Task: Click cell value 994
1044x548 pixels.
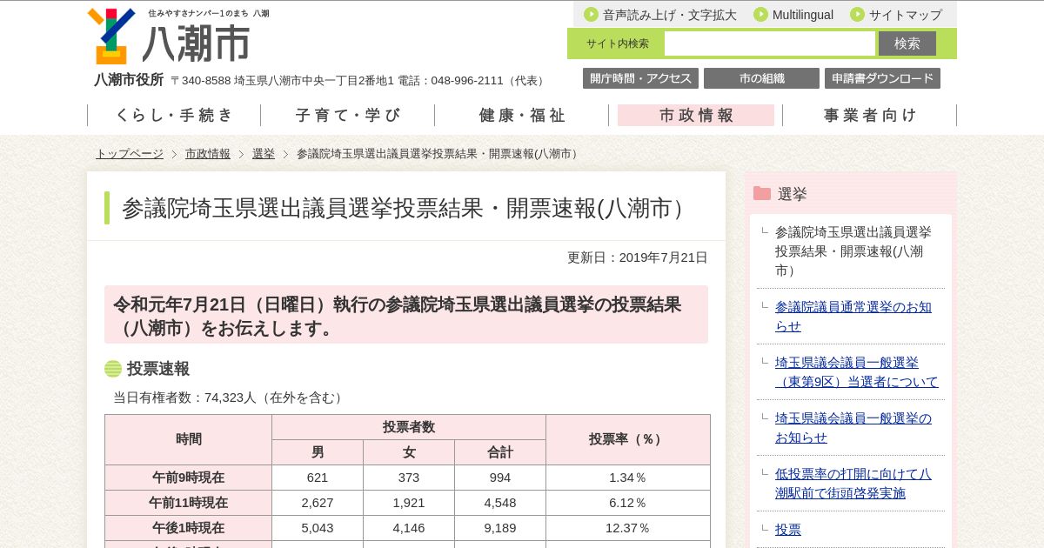Action: point(500,478)
